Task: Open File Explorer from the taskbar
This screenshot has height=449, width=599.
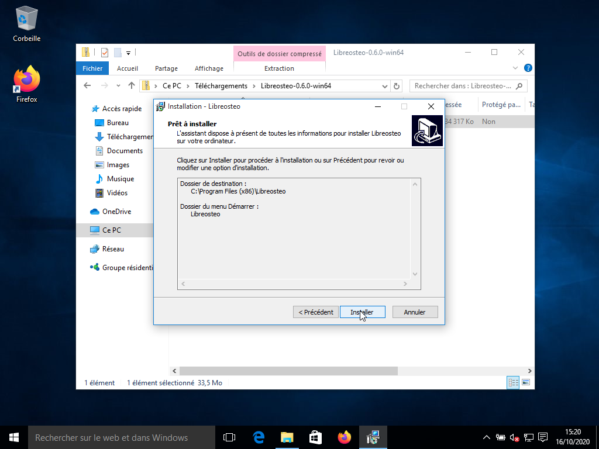Action: click(x=287, y=437)
